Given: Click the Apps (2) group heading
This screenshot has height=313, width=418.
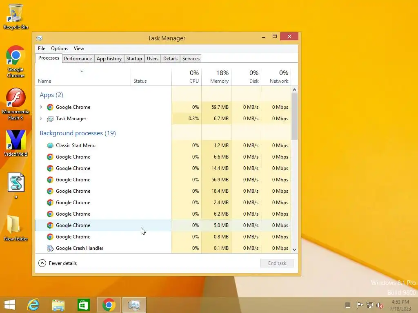Looking at the screenshot, I should 51,95.
